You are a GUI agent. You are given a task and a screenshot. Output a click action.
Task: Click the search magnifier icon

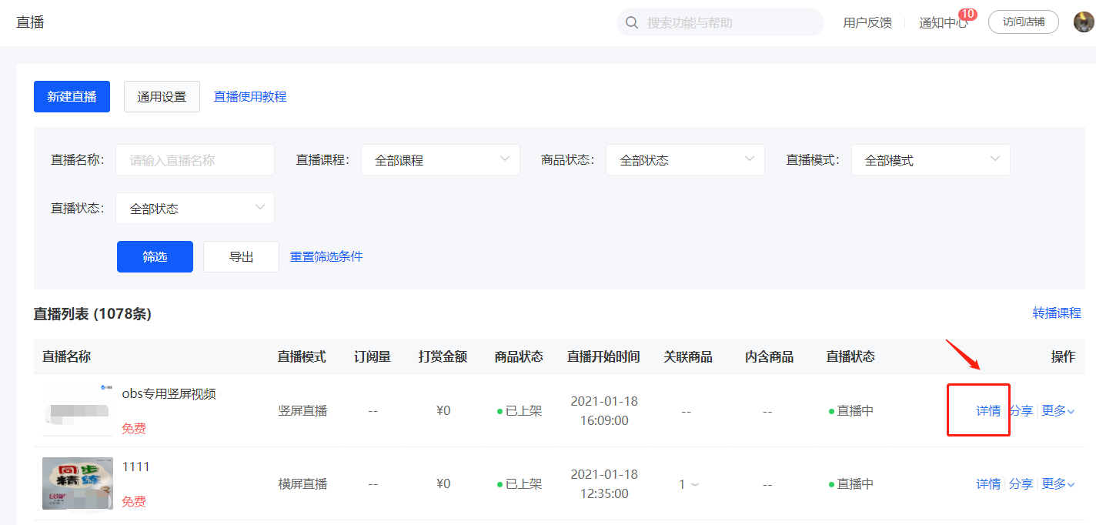(x=632, y=22)
